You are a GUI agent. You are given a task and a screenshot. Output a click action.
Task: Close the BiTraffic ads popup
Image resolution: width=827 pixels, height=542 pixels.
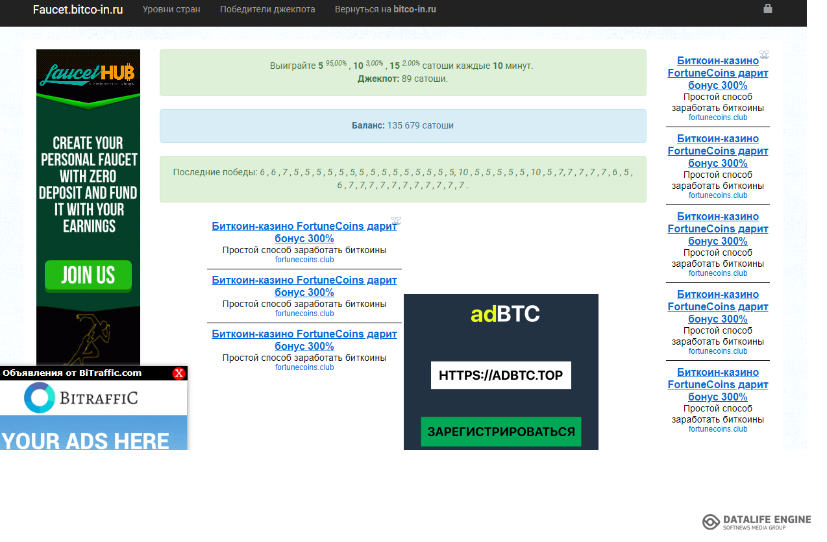pyautogui.click(x=179, y=373)
